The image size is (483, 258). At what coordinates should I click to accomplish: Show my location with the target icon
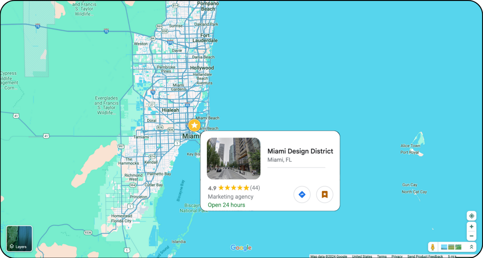coord(471,216)
